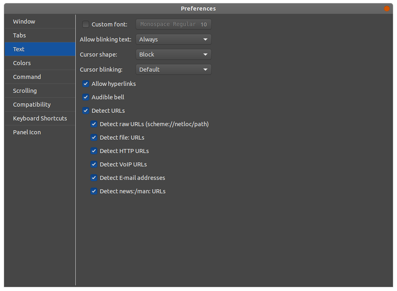The height and width of the screenshot is (291, 397).
Task: Switch to the Window preferences section
Action: tap(40, 22)
